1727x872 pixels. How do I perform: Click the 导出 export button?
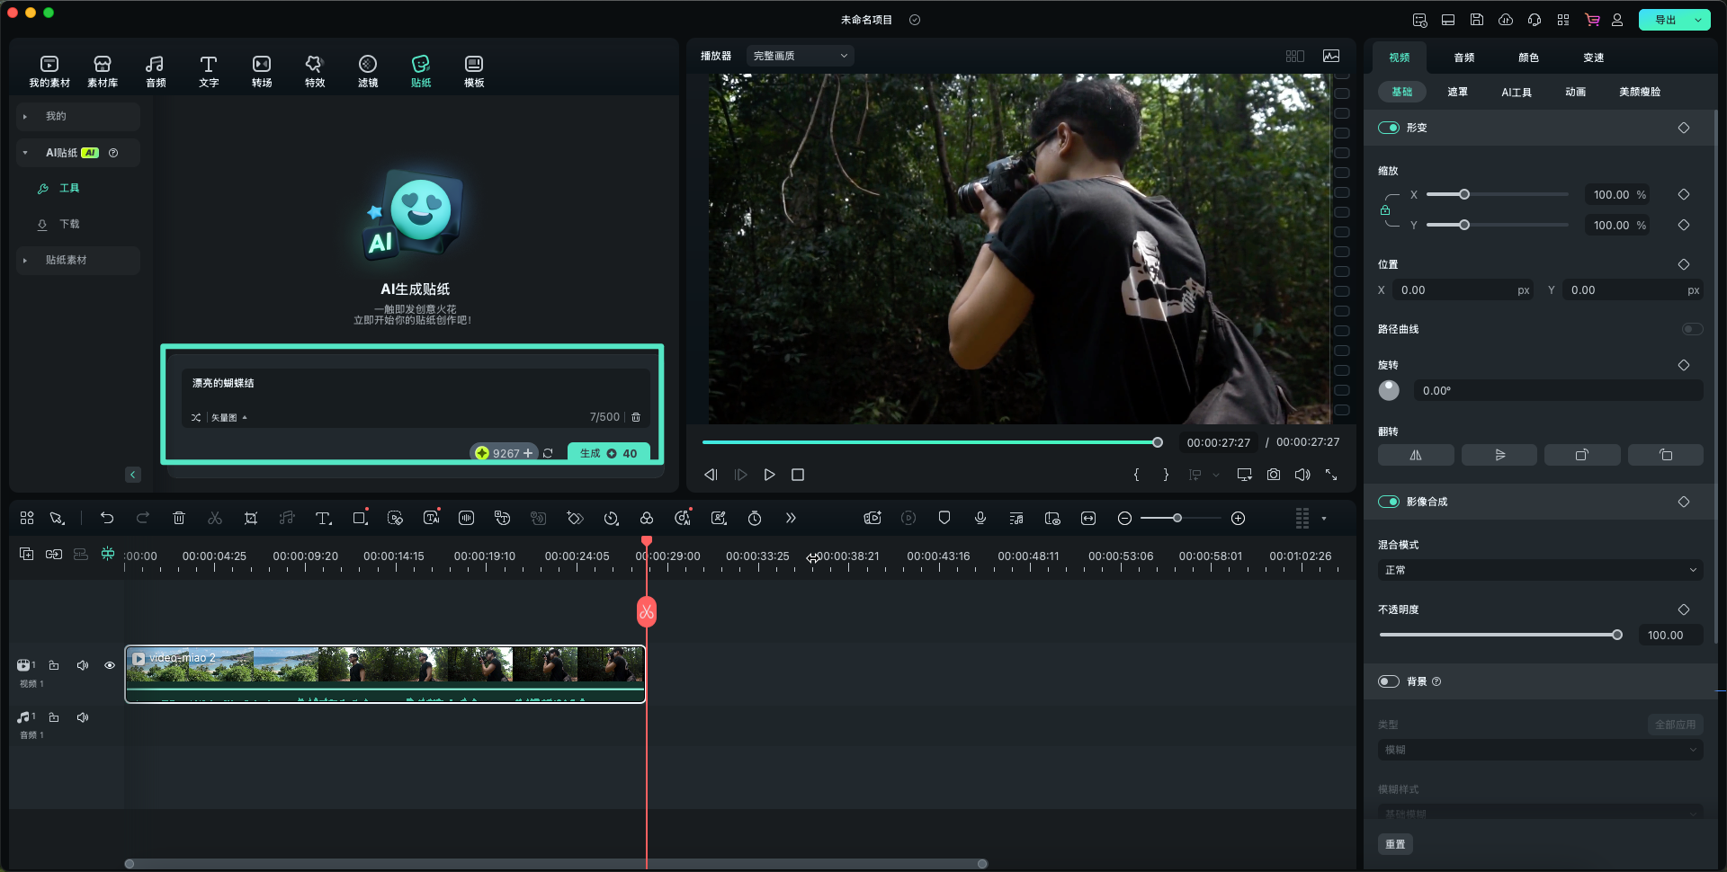point(1666,20)
